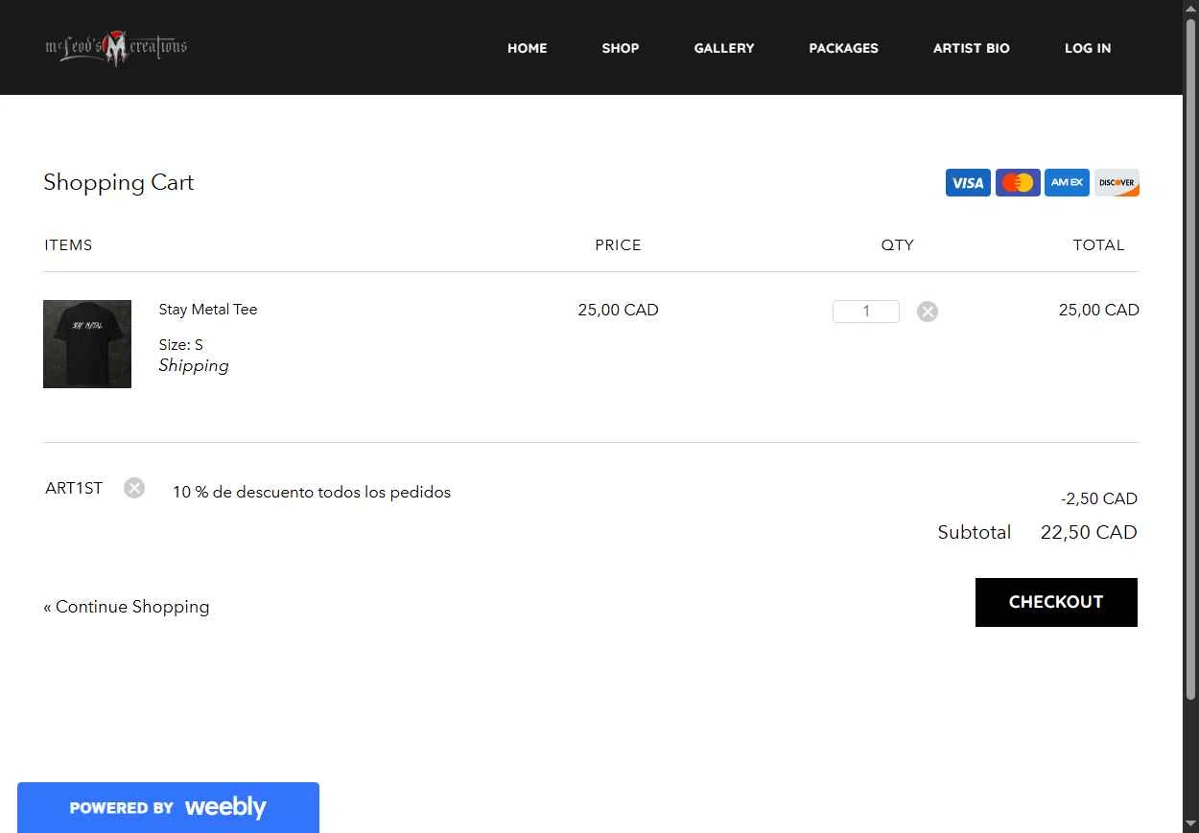Click the item total 25,00 CAD
1199x833 pixels.
tap(1099, 310)
